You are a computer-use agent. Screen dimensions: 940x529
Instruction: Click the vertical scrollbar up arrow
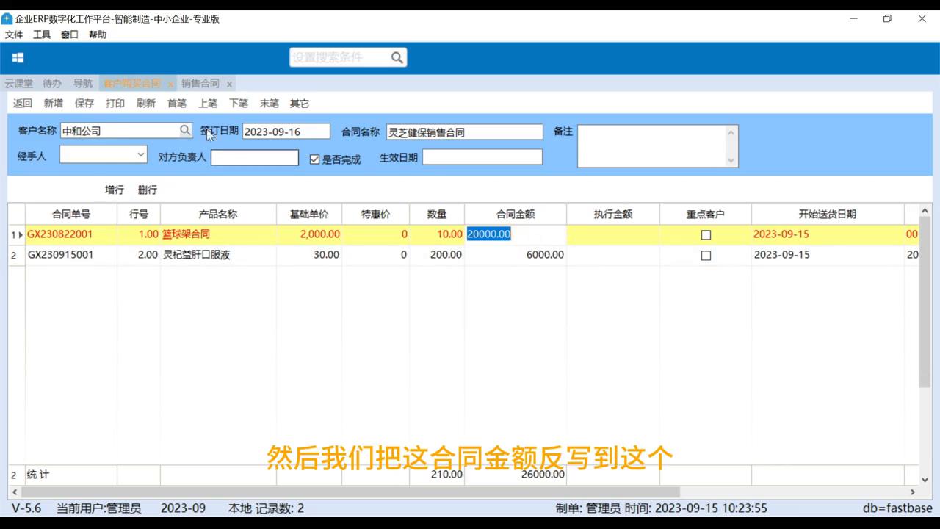tap(925, 209)
